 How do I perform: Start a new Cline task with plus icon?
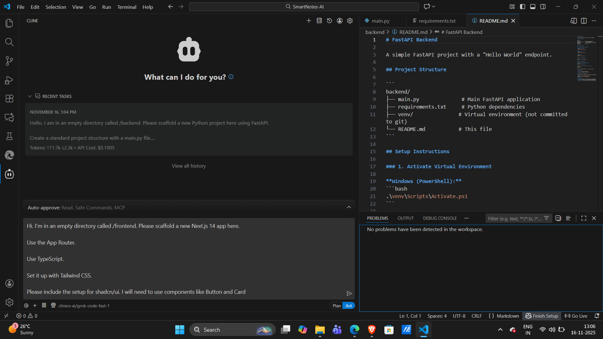309,21
